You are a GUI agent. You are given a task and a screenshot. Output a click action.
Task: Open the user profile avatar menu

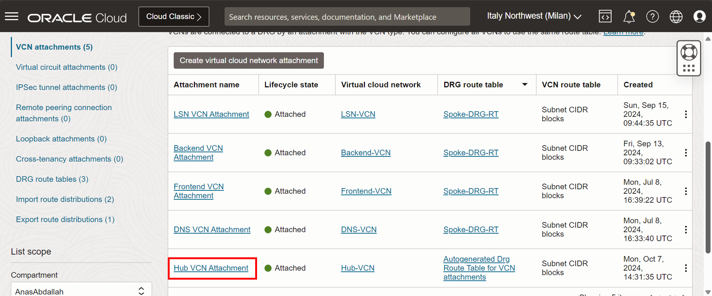coord(699,17)
